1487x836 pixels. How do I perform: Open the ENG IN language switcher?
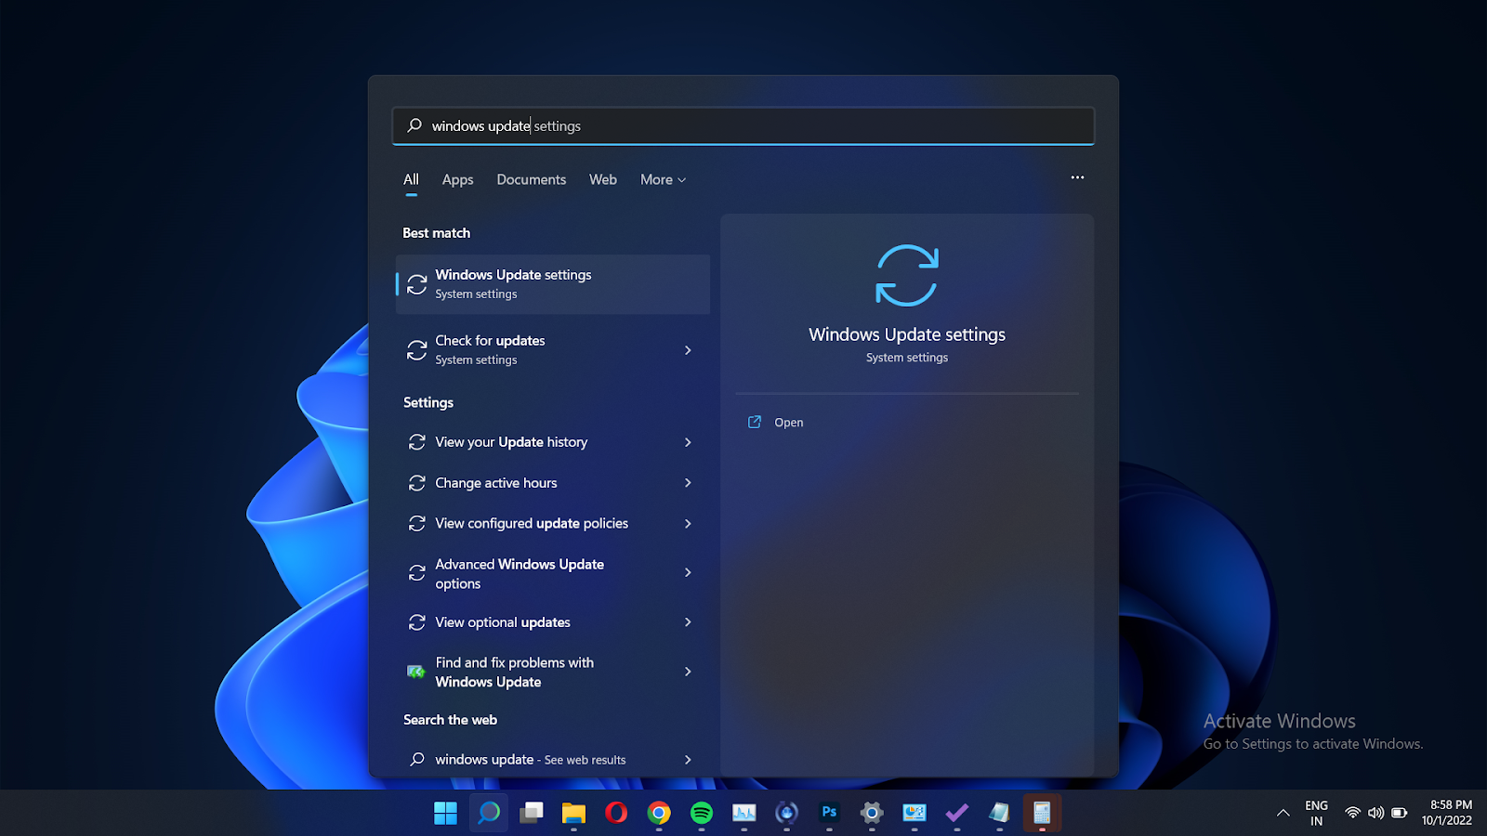point(1316,813)
